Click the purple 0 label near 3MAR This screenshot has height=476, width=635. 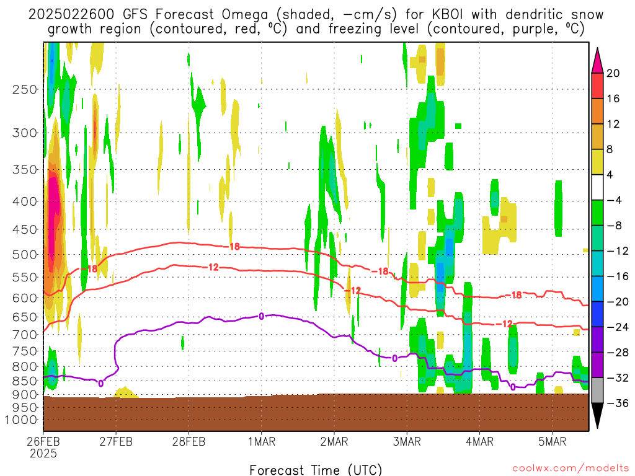pos(395,359)
